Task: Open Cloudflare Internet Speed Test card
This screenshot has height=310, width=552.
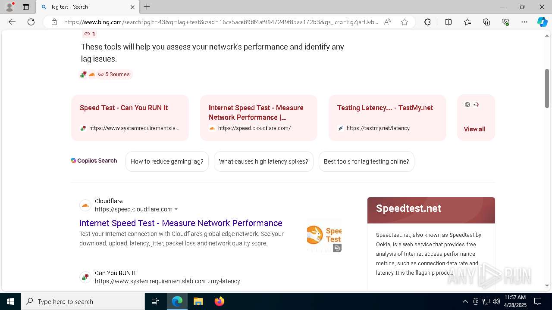Action: click(x=259, y=118)
